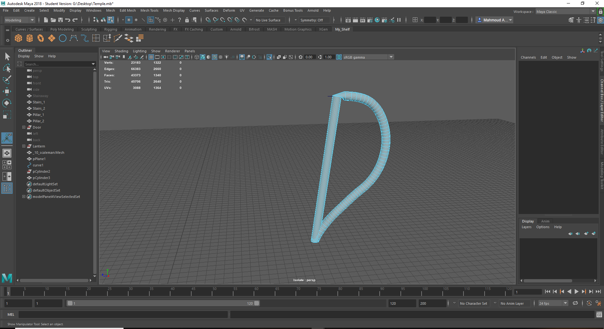
Task: Open the sRGB gamma view transform dropdown
Action: click(368, 57)
